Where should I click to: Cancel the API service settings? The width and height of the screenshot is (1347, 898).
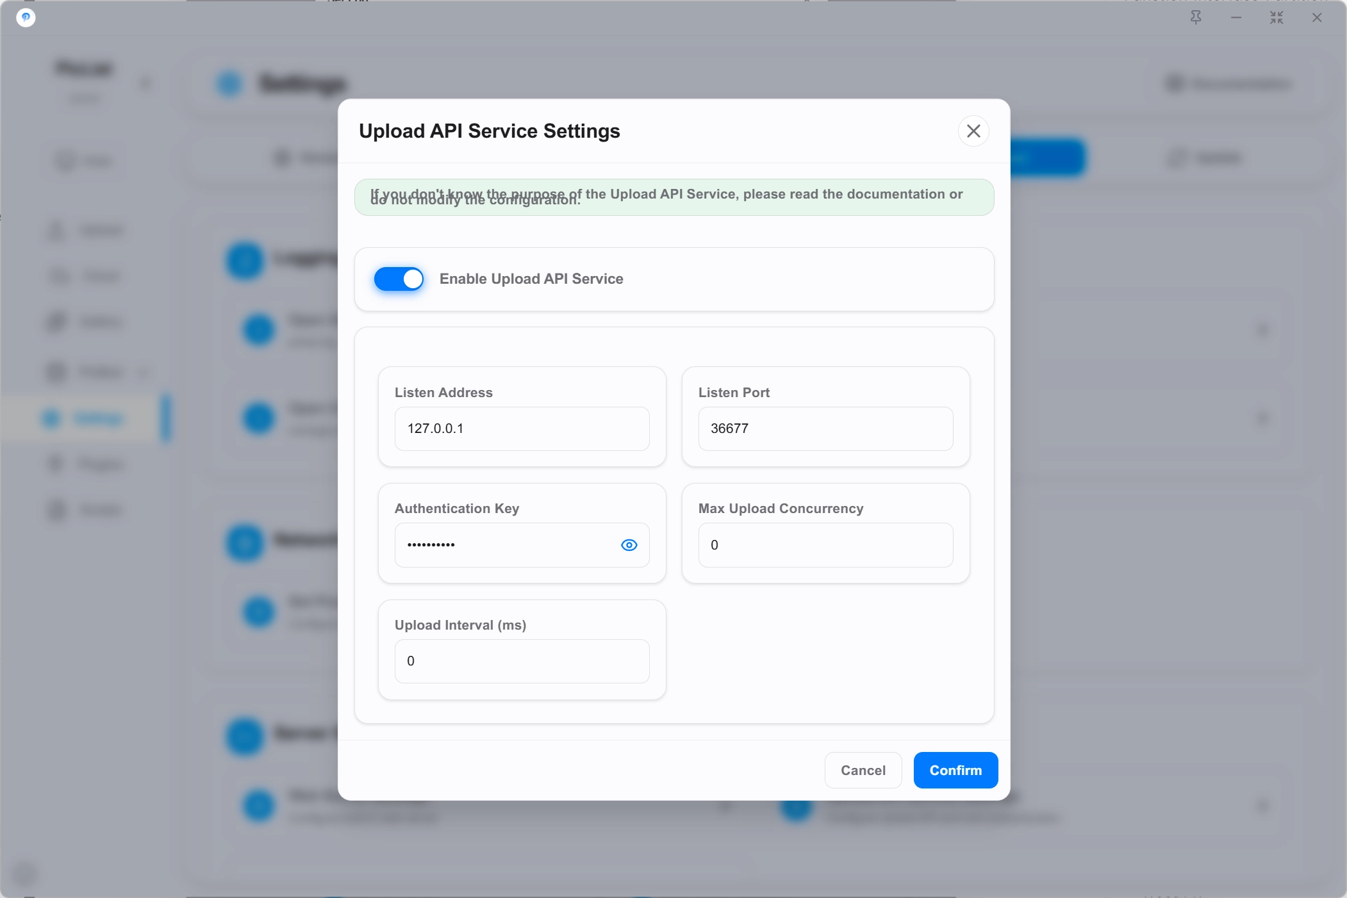(x=863, y=770)
